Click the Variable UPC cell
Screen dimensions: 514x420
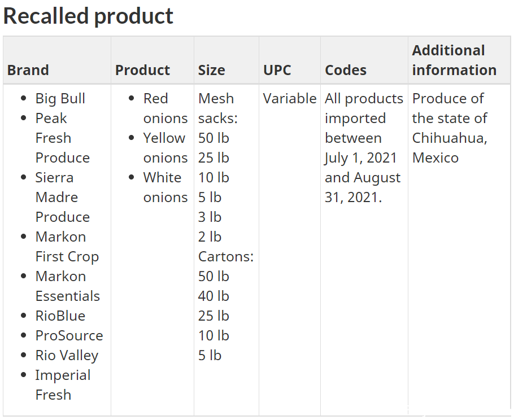(x=290, y=99)
